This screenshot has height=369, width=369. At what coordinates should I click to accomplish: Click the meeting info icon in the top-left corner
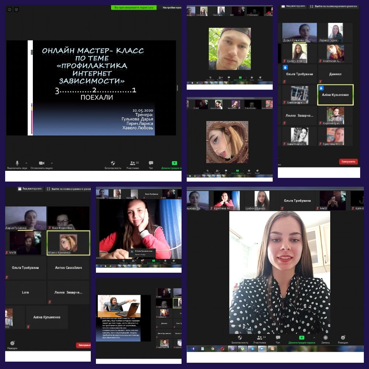coord(10,10)
